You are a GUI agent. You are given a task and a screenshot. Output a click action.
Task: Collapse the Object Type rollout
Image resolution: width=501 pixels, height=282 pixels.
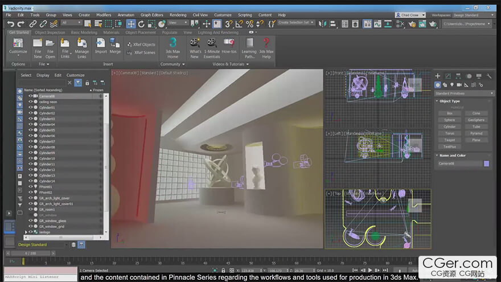(x=437, y=101)
